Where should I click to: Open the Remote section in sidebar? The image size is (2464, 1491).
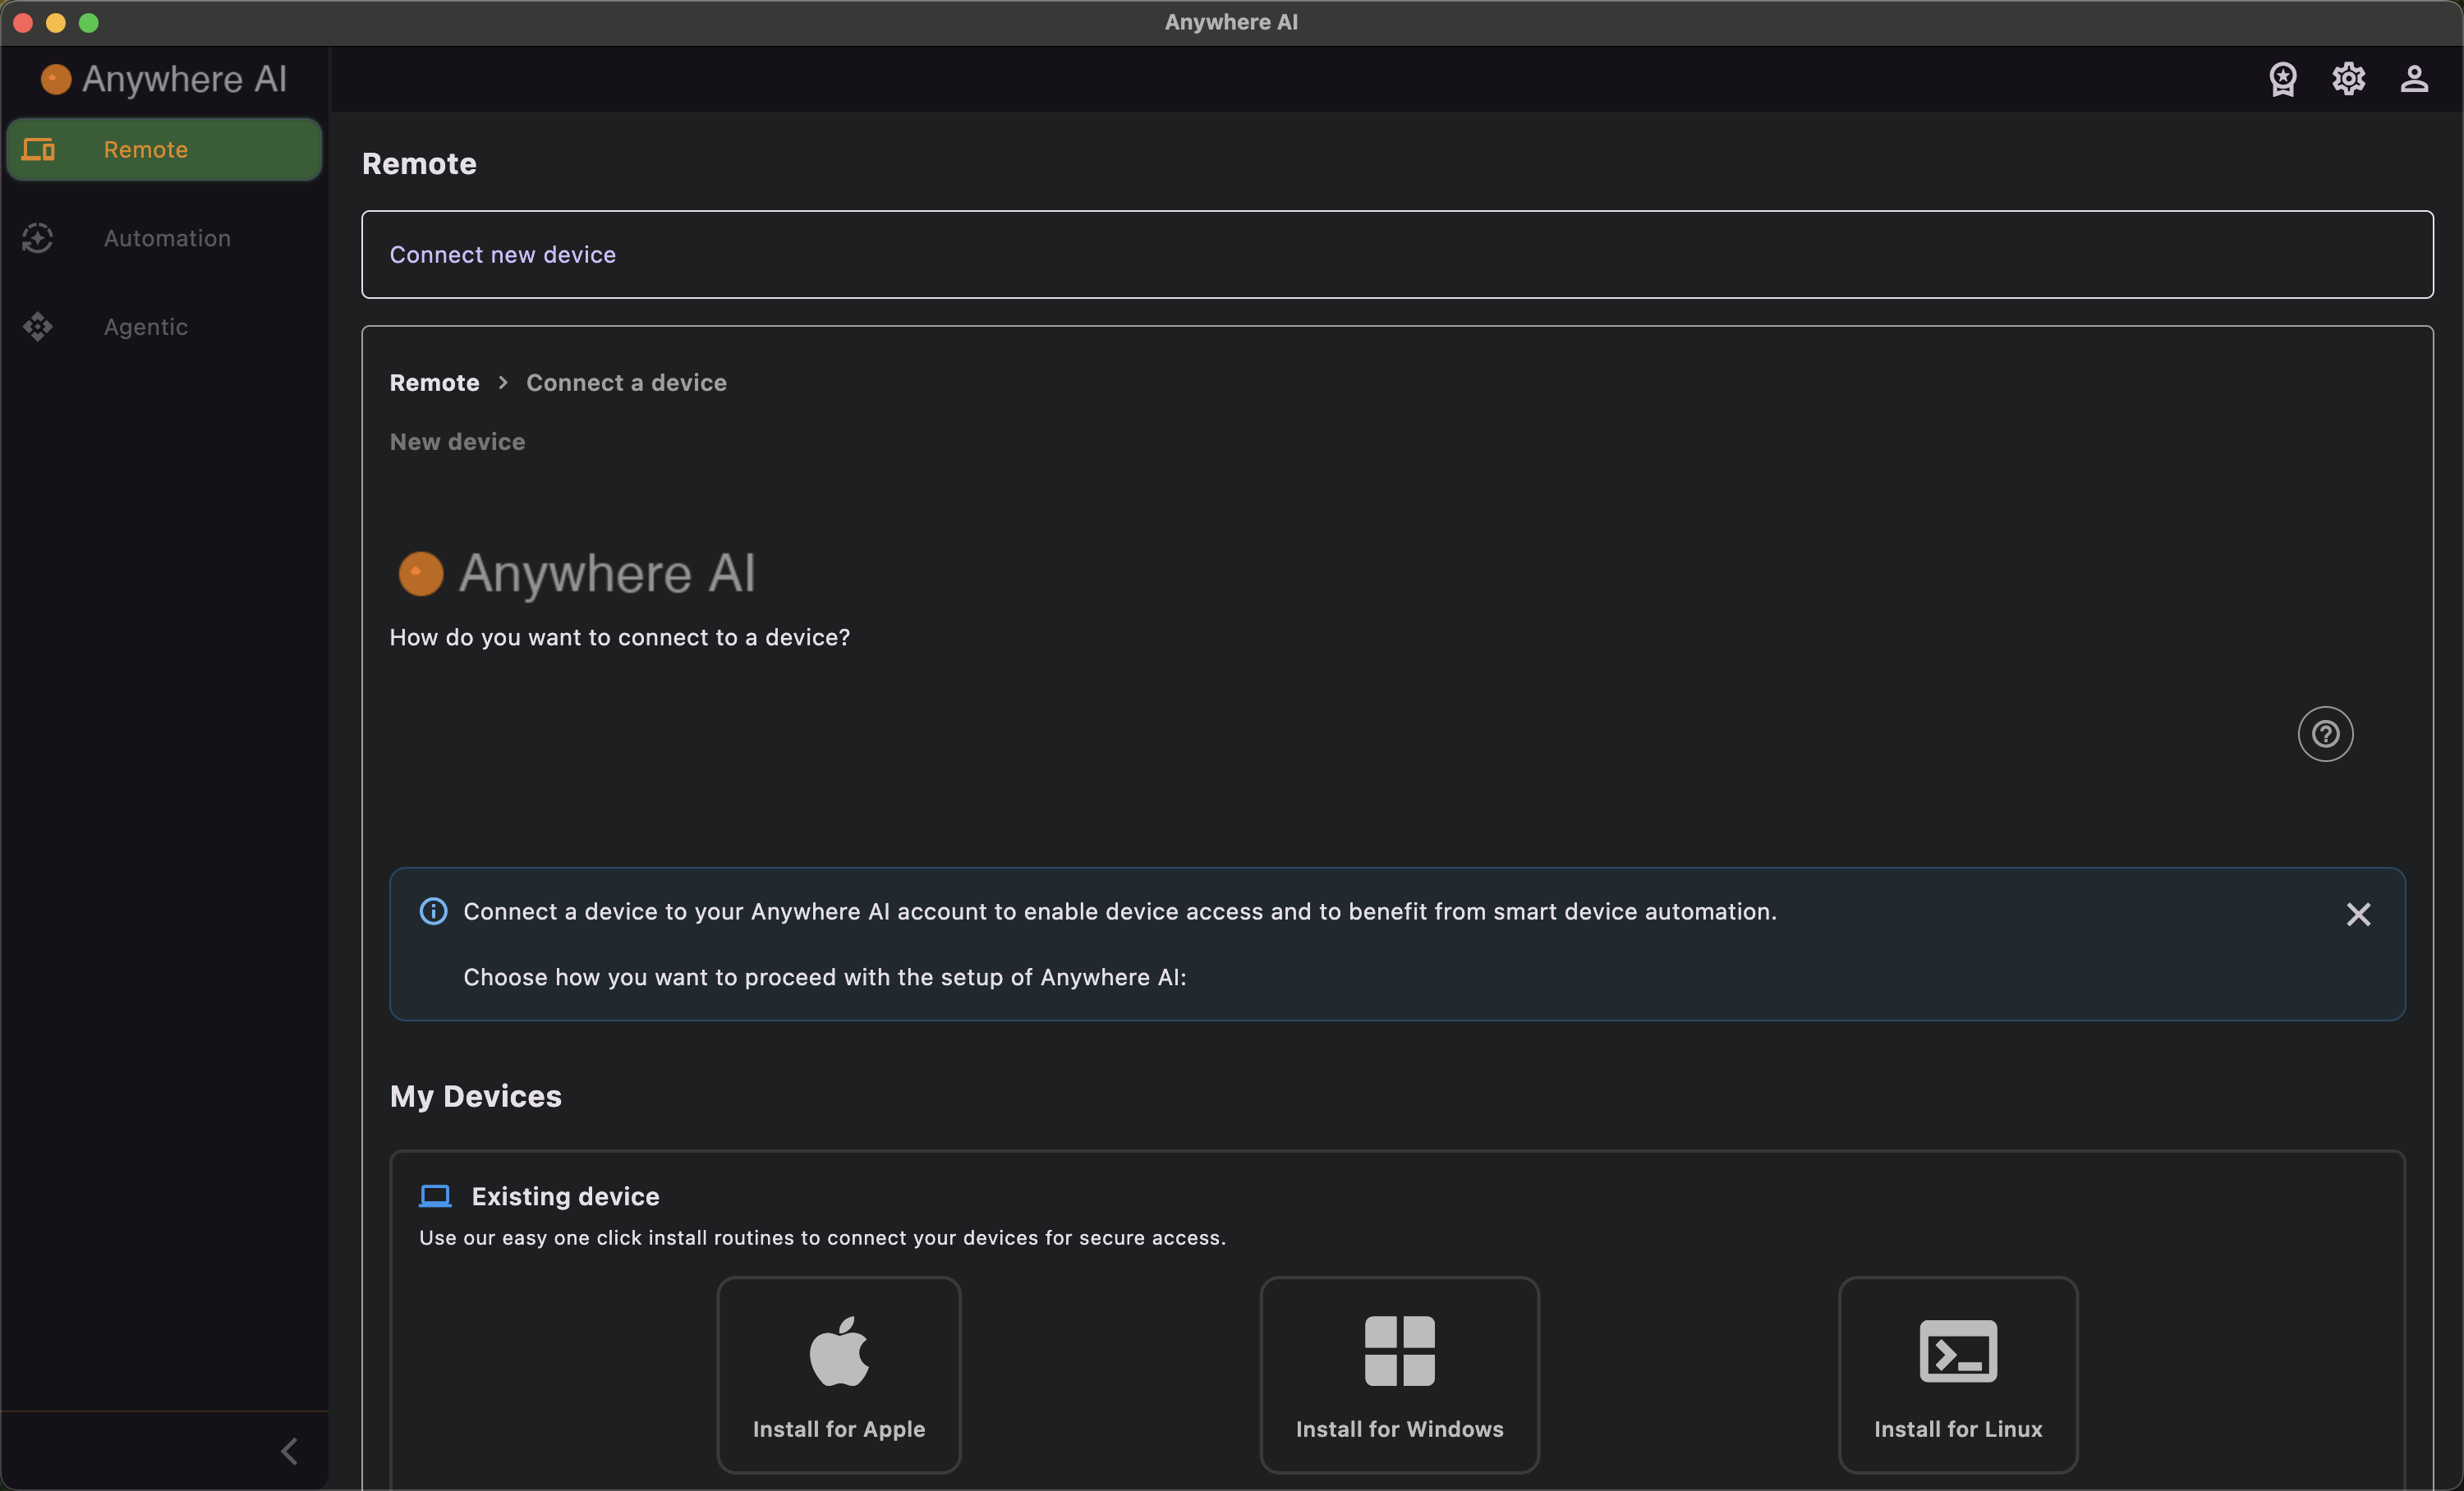(164, 150)
